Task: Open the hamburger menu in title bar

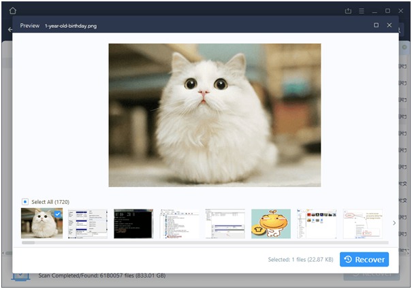Action: pos(362,11)
